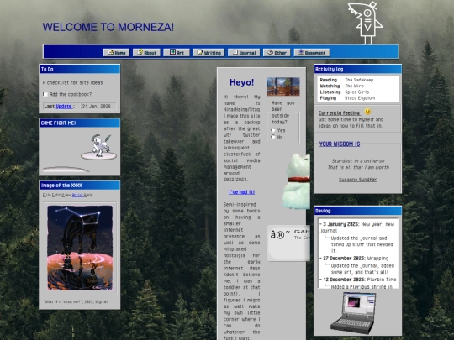This screenshot has width=454, height=340.
Task: Collapse the '12 December 2025' devlog entry
Action: [342, 280]
